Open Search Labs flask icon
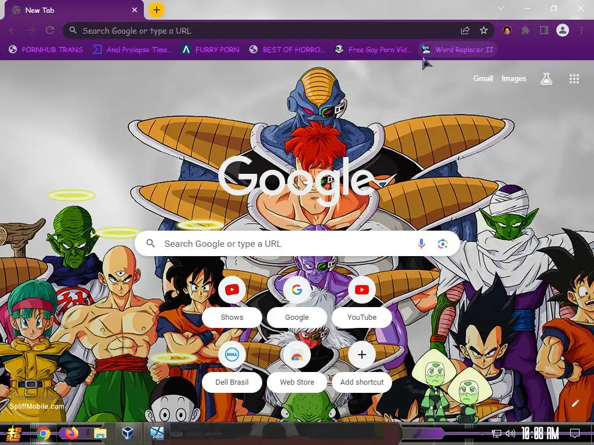The image size is (594, 445). coord(546,79)
